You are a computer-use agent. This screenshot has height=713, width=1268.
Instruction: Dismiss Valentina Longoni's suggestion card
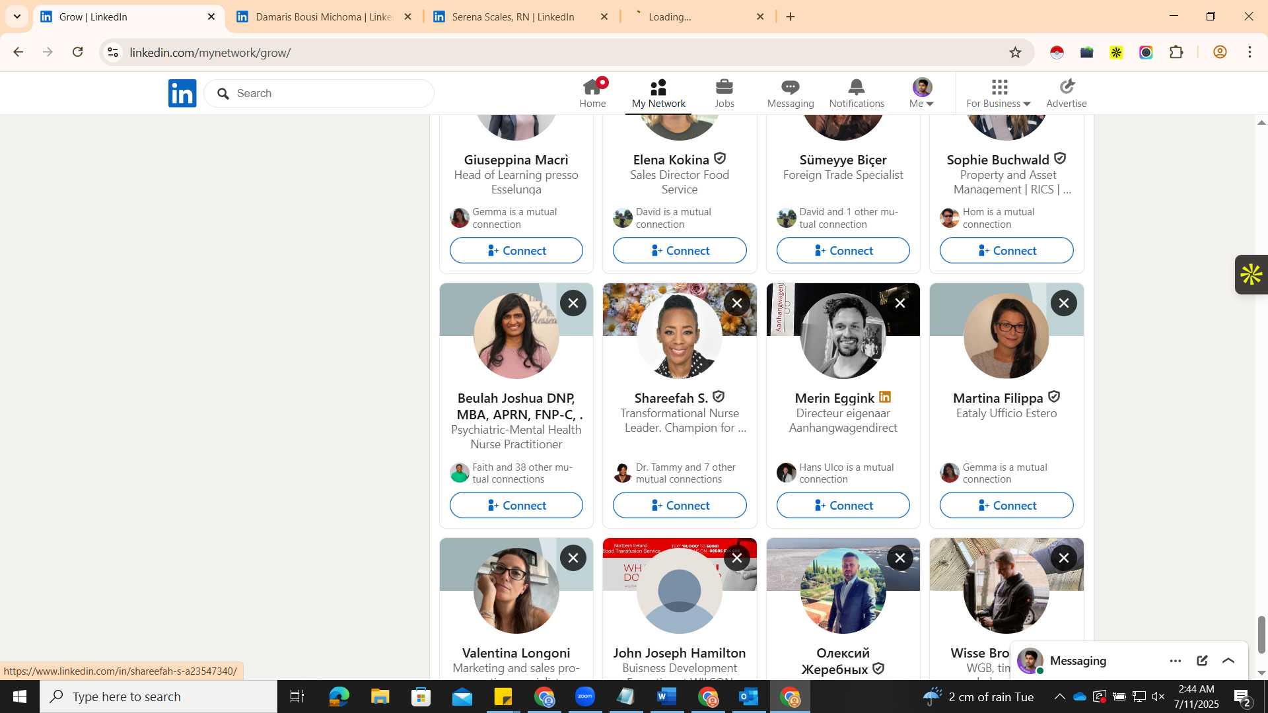click(573, 558)
